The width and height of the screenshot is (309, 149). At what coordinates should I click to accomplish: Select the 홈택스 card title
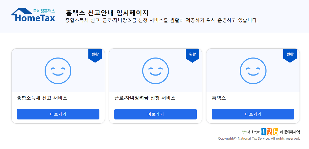[x=219, y=98]
